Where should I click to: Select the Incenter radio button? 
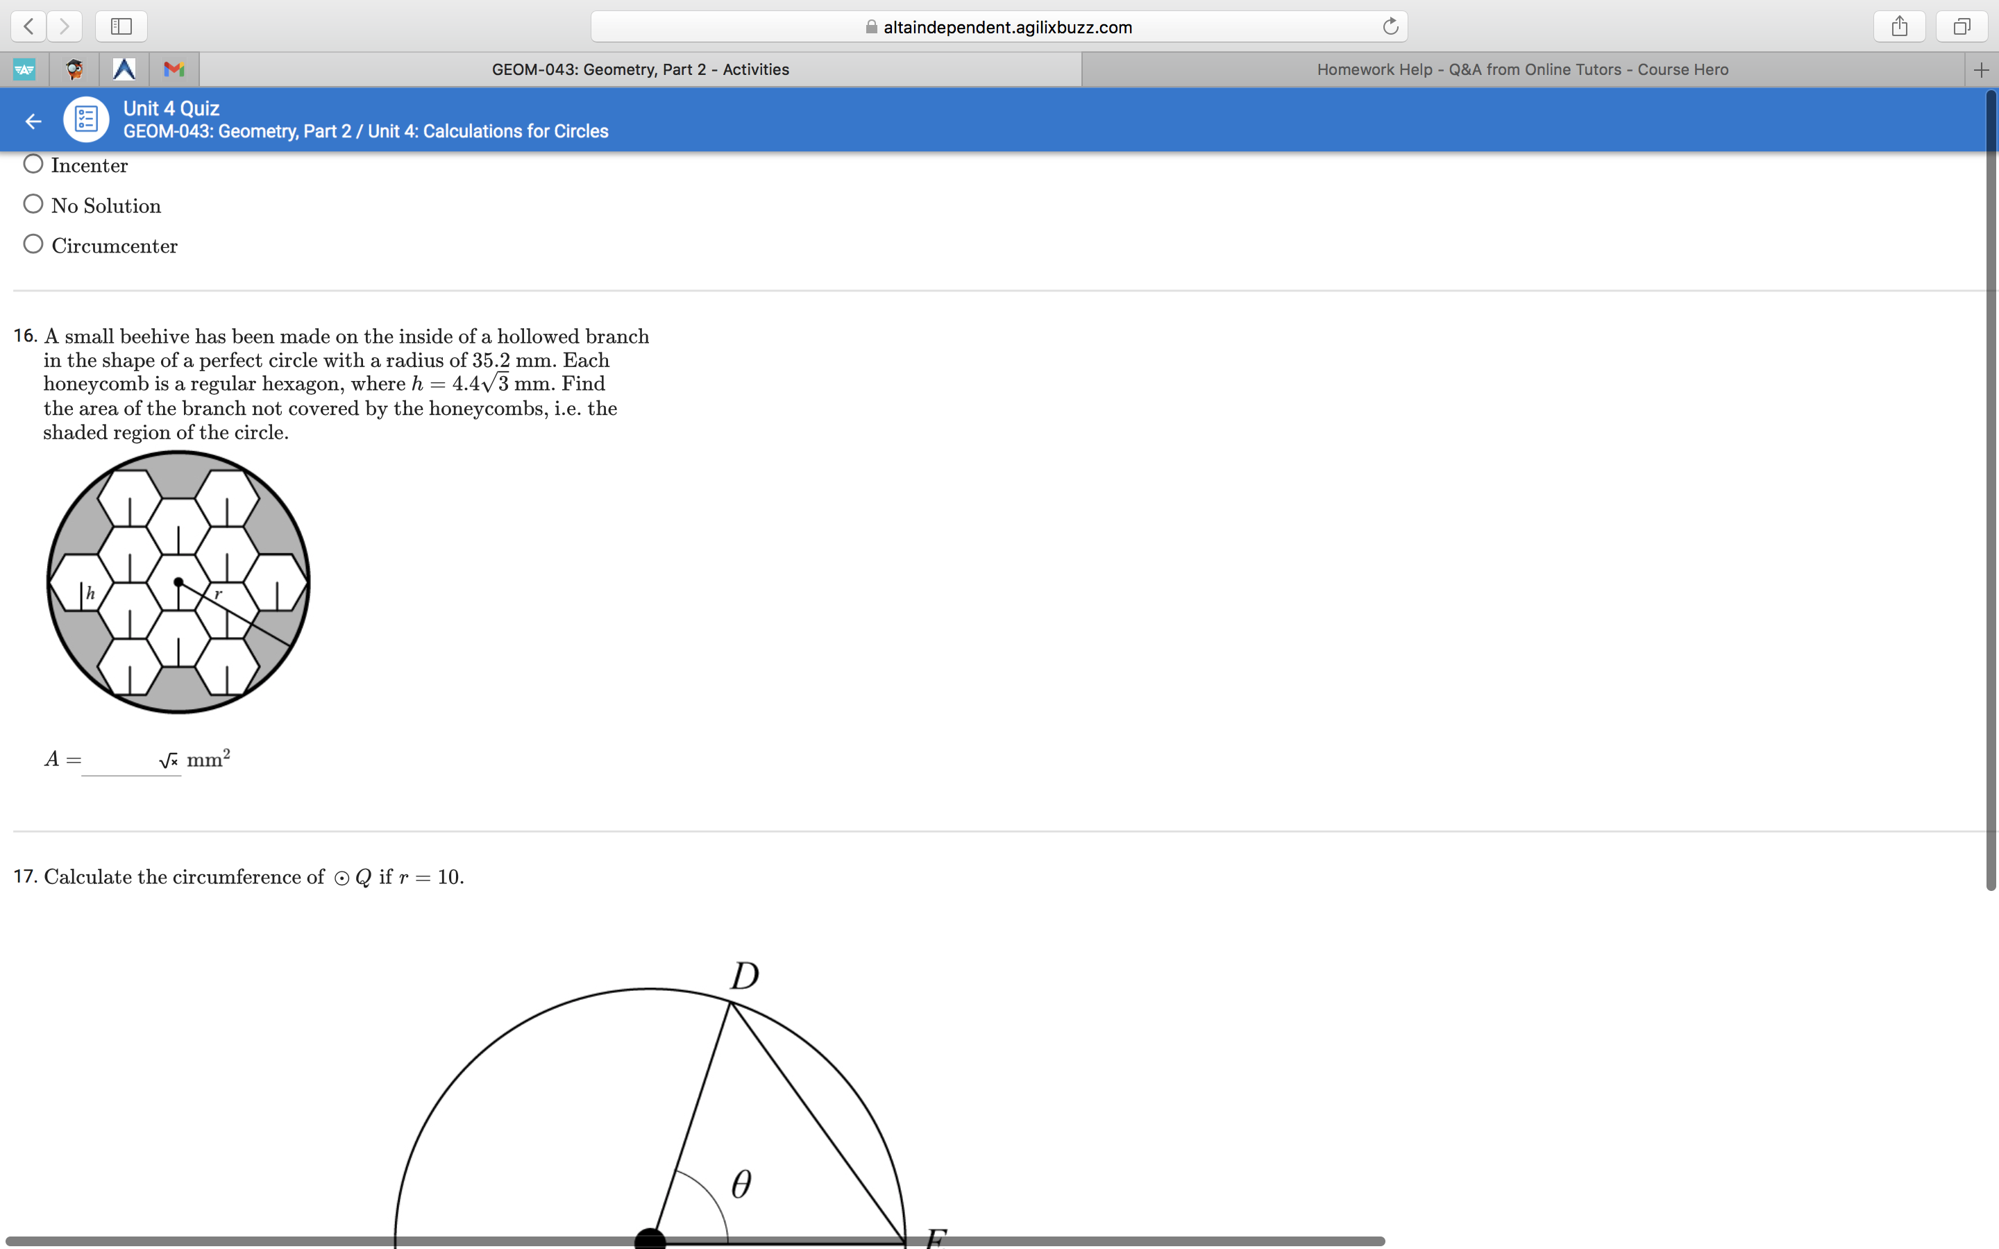(x=32, y=164)
